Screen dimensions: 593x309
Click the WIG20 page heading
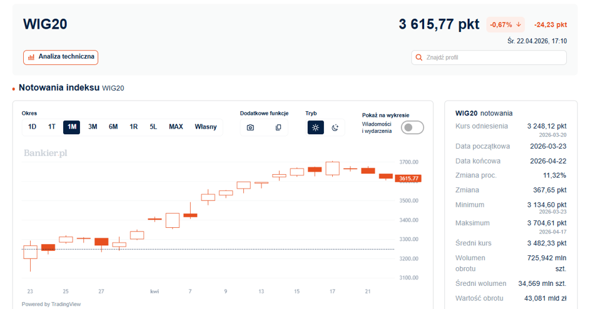pos(45,24)
